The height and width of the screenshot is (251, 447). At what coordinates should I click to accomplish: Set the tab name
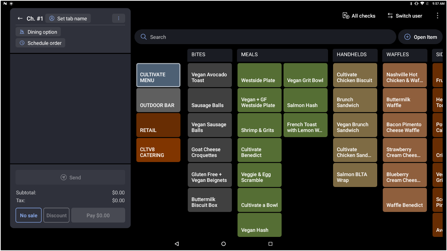pos(68,18)
